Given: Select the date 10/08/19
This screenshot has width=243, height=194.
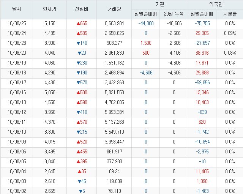Looking at the screenshot, I should tap(17, 63).
